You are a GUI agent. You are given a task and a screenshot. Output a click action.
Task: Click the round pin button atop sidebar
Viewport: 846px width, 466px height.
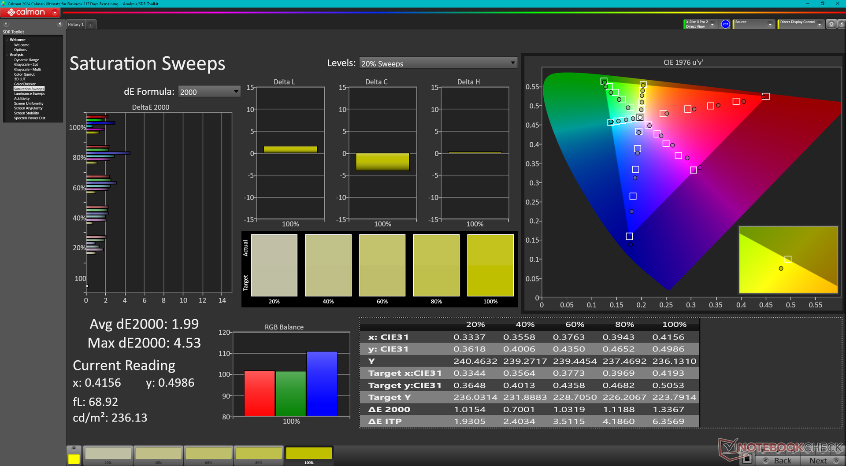(6, 24)
